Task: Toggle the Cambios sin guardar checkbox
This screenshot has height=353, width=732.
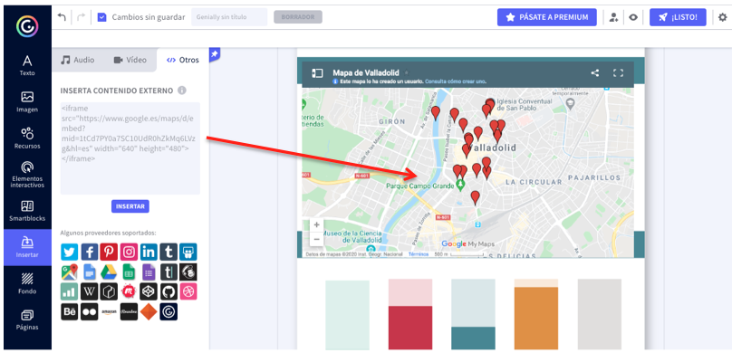Action: (101, 17)
